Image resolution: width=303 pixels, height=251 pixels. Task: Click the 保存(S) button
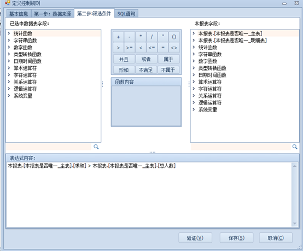click(236, 238)
